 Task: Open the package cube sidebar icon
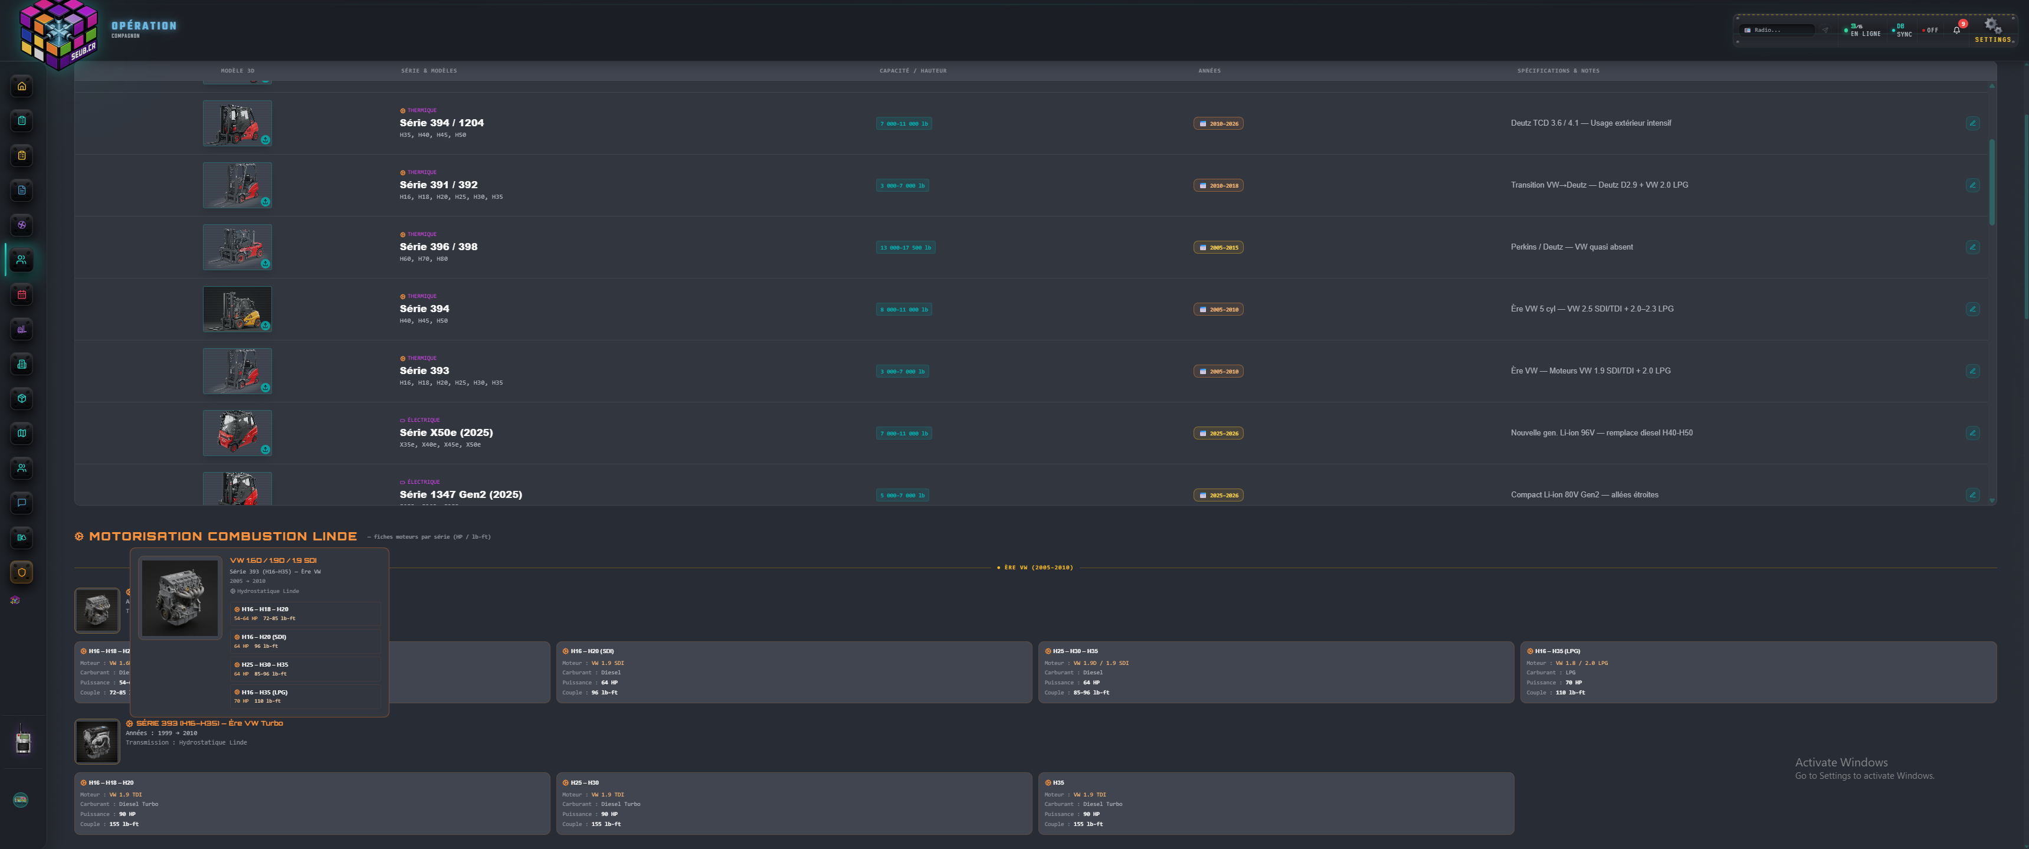(22, 398)
